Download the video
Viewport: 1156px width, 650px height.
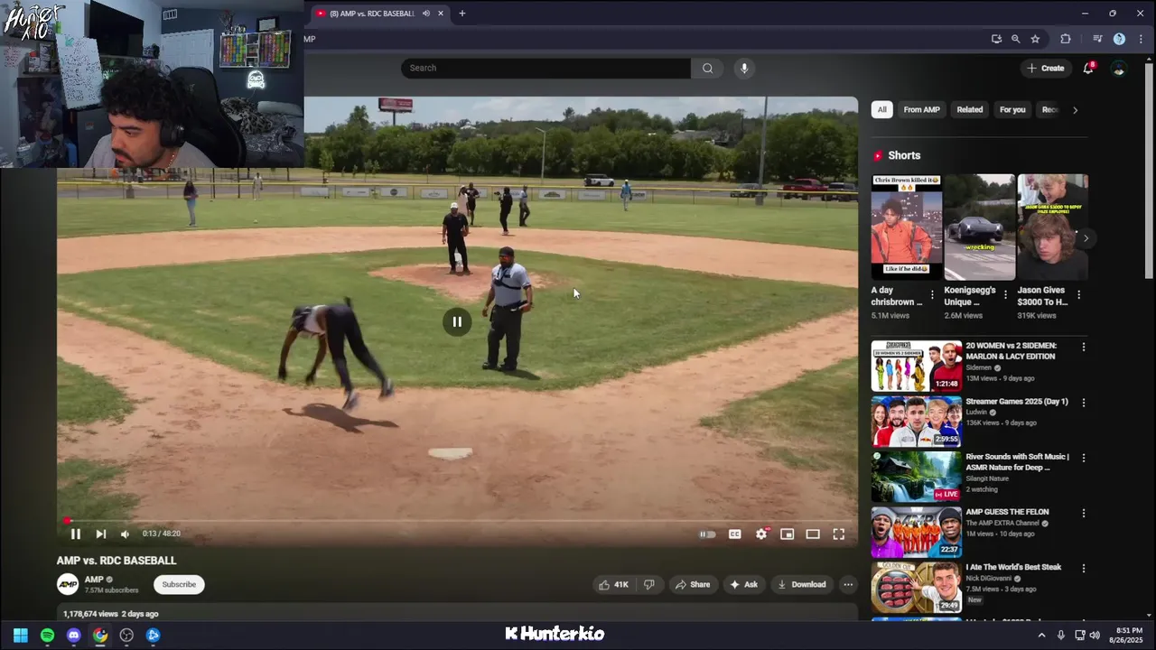(801, 585)
